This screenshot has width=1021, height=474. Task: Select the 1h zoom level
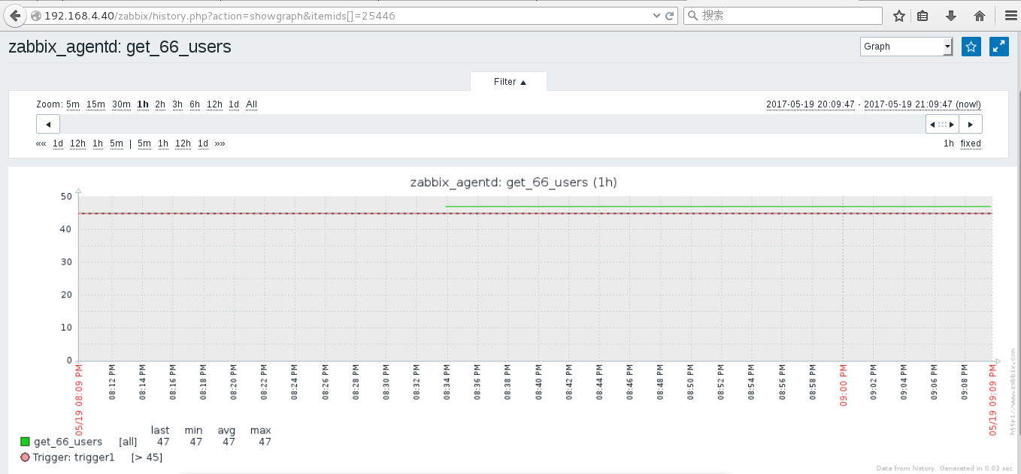143,104
